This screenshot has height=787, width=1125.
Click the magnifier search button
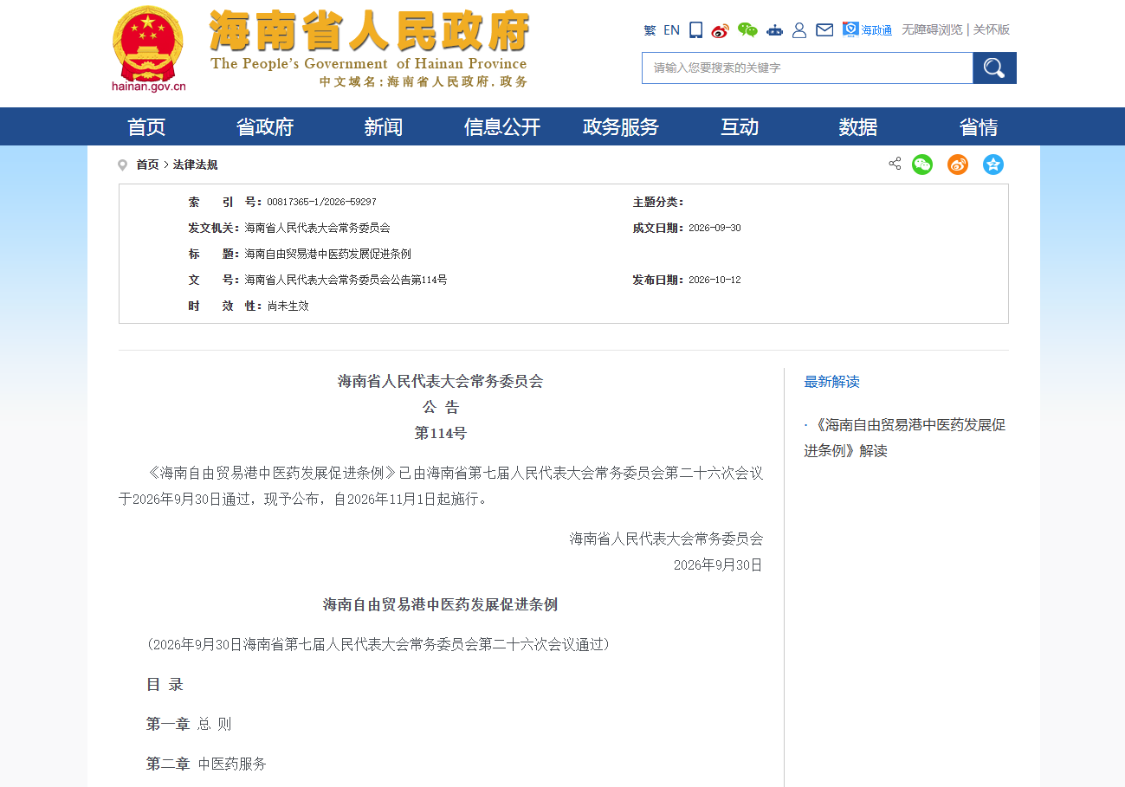(x=994, y=68)
